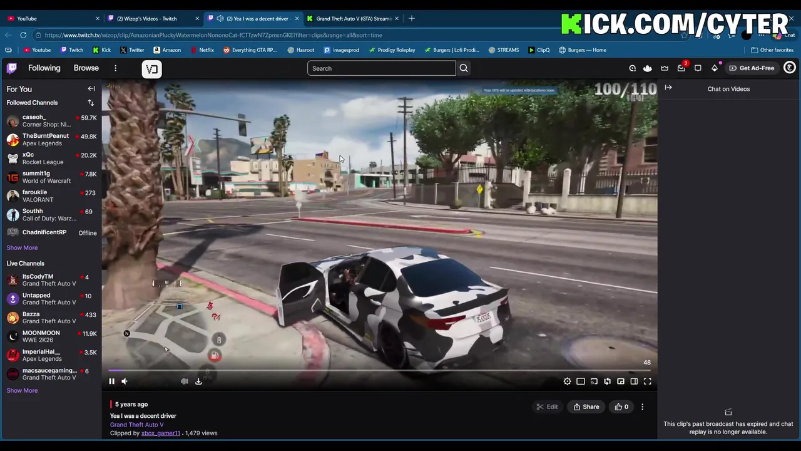Submit search with magnifier icon

click(464, 68)
